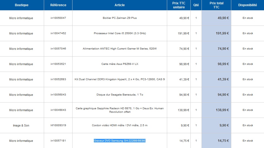Screen dimensions: 264x148
Task: Select the Processeur Intel Core i5 2500K article
Action: 120,33
